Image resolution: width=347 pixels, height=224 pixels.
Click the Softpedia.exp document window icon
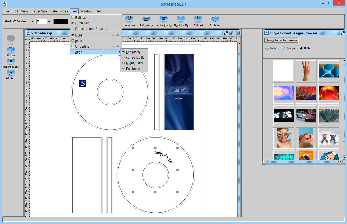(28, 33)
